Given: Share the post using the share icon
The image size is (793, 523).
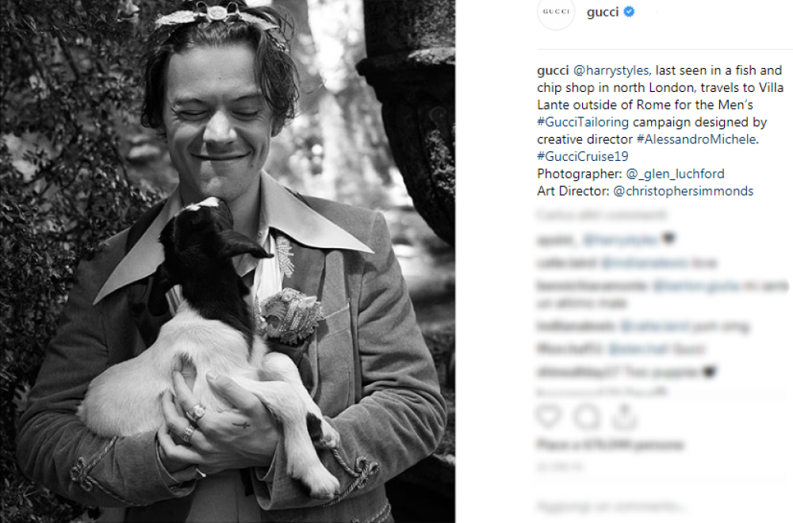Looking at the screenshot, I should pos(625,416).
